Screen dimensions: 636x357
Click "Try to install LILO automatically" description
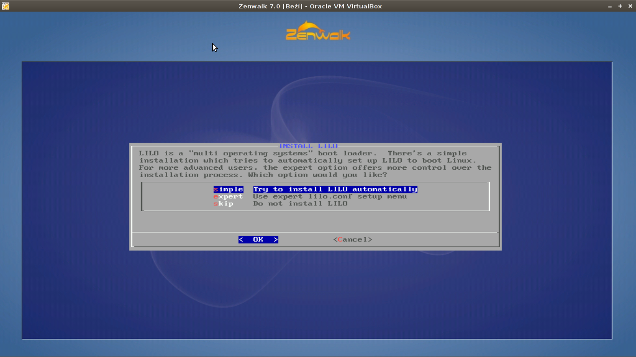click(335, 189)
